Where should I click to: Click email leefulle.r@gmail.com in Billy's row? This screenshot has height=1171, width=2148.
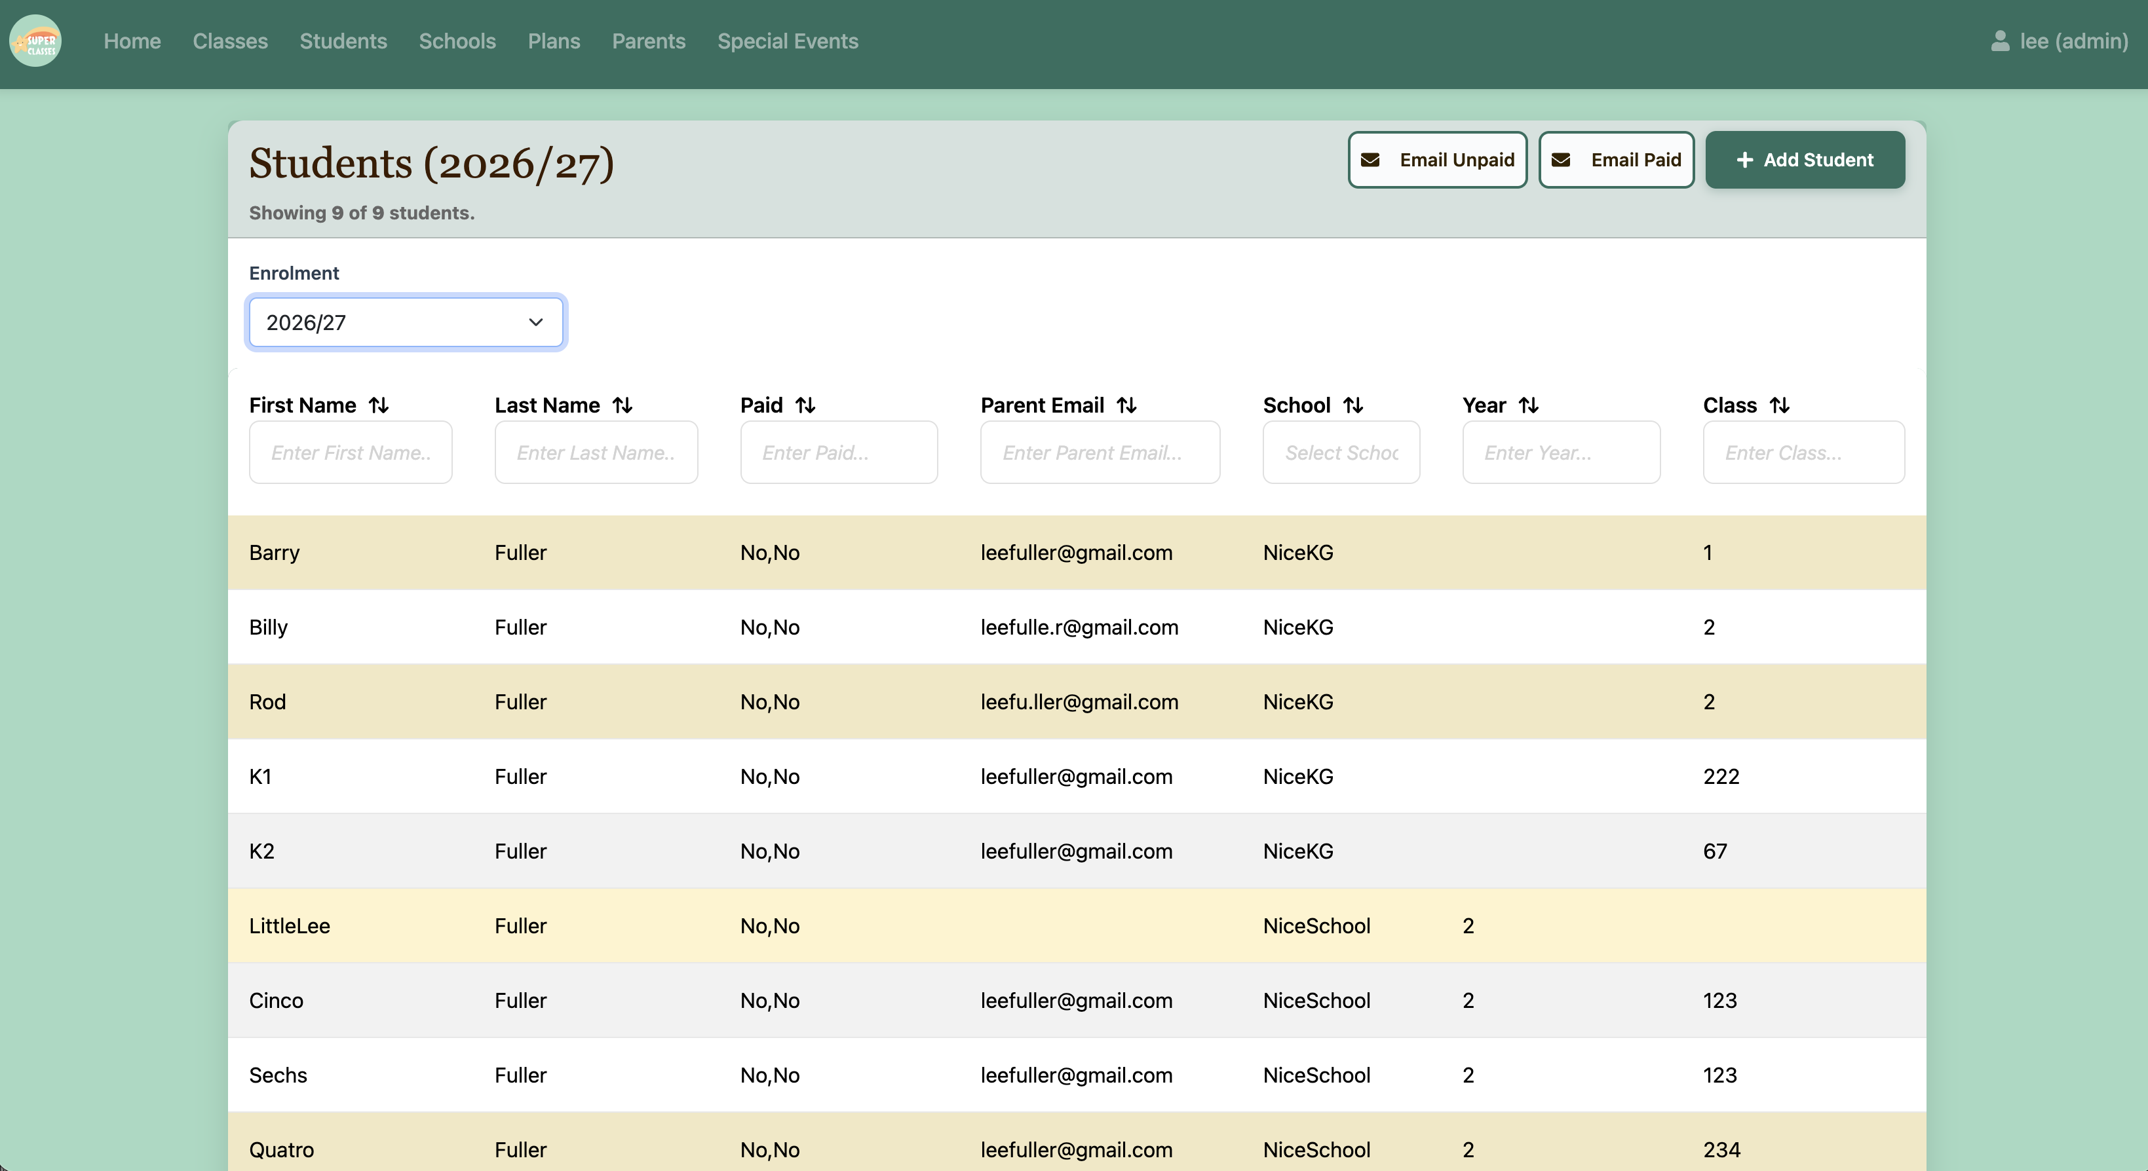(1079, 627)
